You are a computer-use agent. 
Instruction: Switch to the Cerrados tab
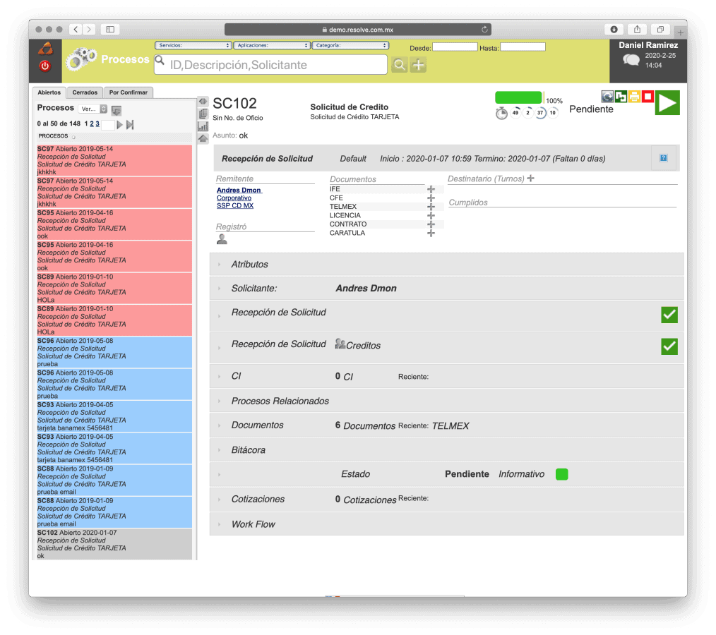point(85,92)
